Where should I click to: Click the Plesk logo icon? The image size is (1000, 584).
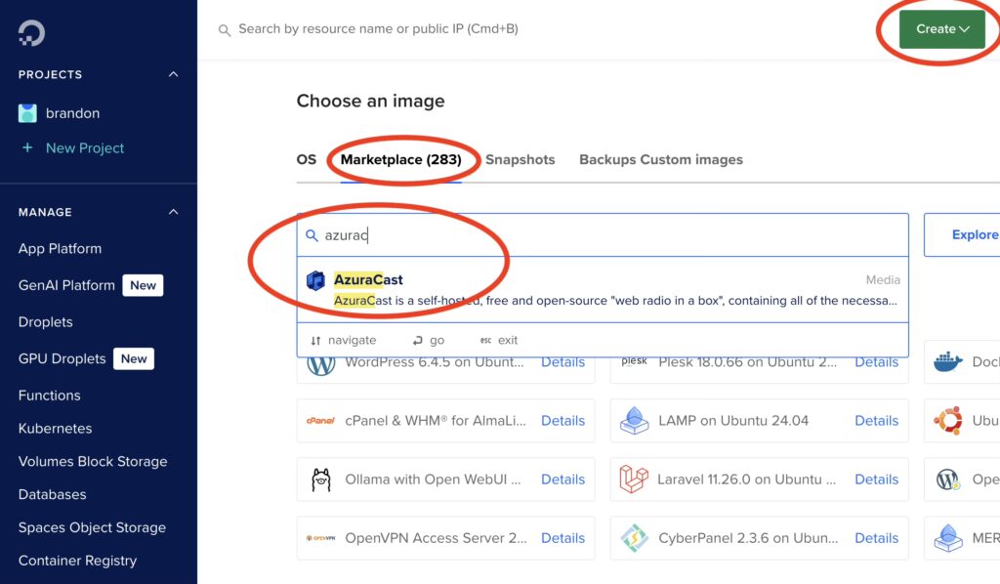tap(634, 361)
